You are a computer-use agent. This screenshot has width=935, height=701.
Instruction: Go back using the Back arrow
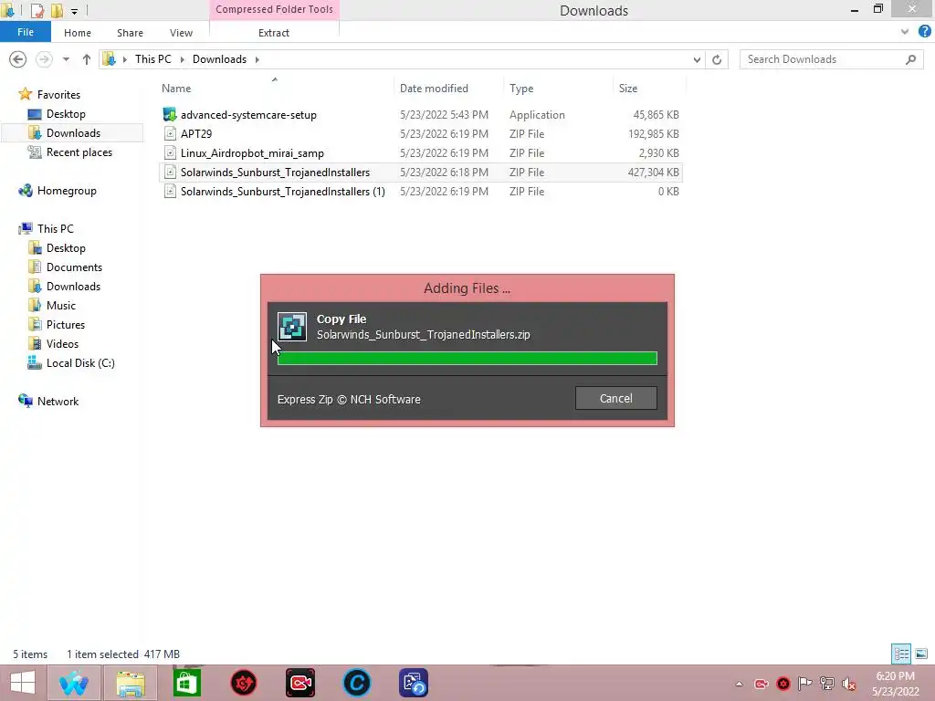coord(18,59)
